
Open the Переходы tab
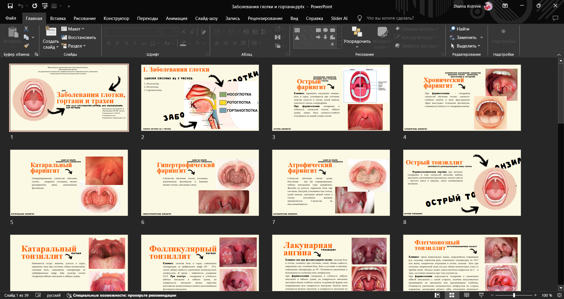[x=147, y=18]
